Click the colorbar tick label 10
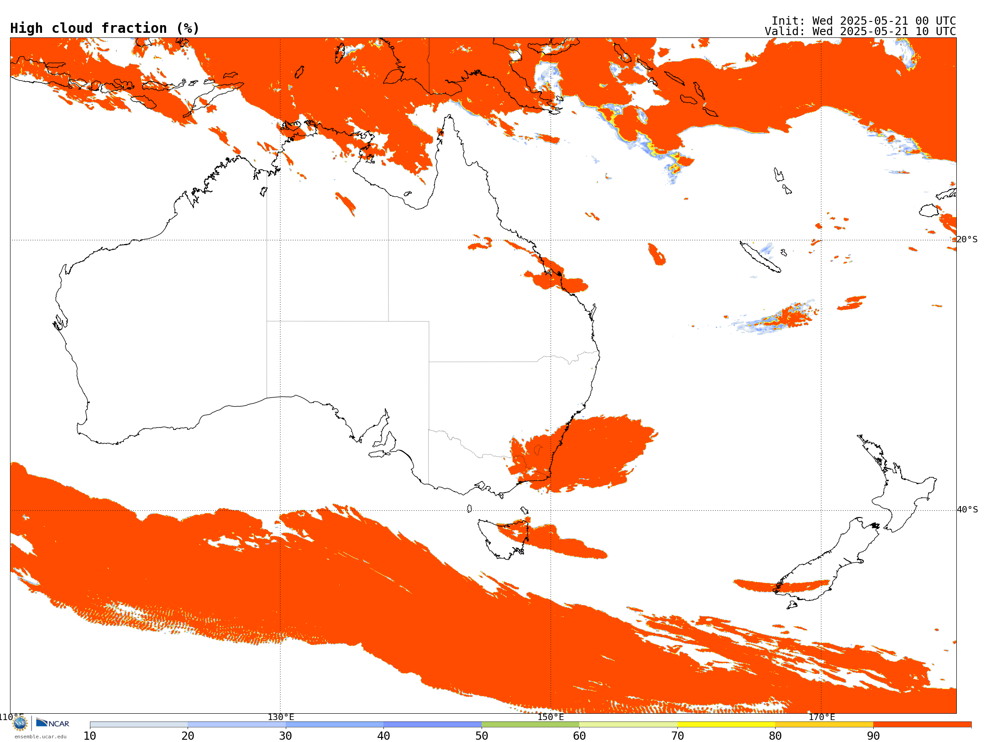Screen dimensions: 986x742 click(x=90, y=736)
